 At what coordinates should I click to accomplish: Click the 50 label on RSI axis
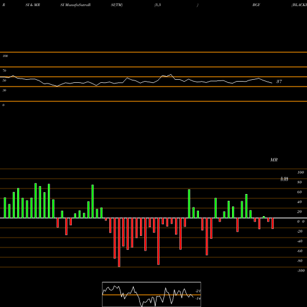point(4,80)
